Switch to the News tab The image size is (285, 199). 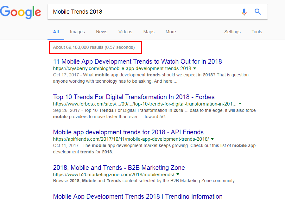(102, 32)
